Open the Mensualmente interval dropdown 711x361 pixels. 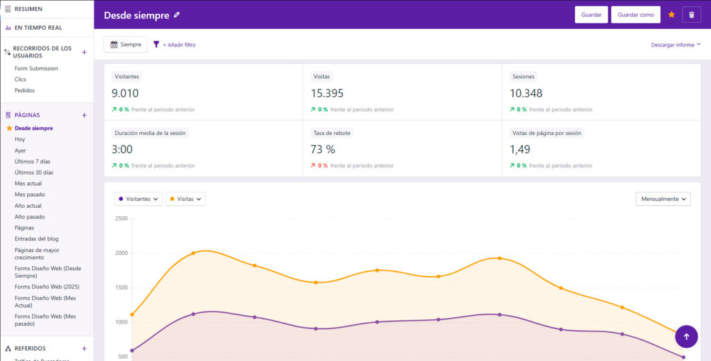click(663, 199)
